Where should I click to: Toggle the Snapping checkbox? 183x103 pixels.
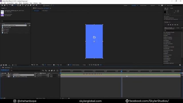[x=44, y=5]
